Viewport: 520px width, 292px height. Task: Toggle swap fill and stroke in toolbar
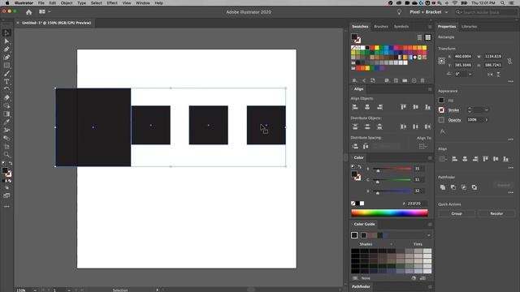coord(11,163)
